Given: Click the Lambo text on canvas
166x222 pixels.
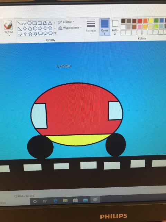Looking at the screenshot, I should coord(64,66).
